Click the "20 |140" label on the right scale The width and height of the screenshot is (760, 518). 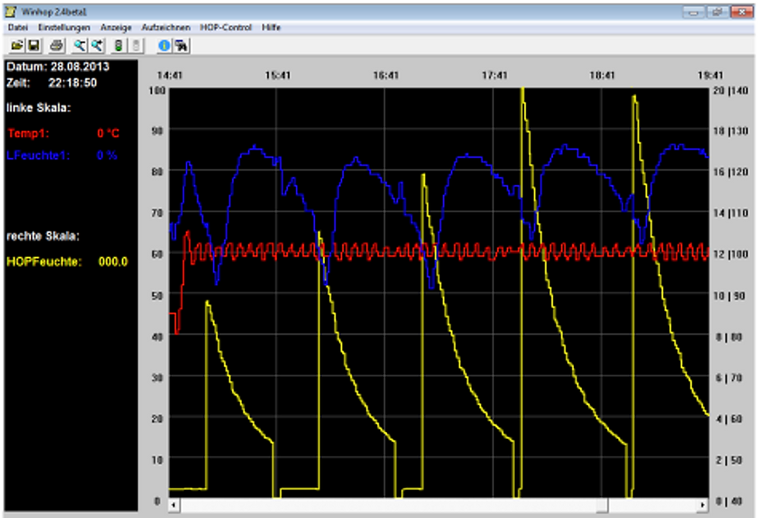pyautogui.click(x=731, y=91)
